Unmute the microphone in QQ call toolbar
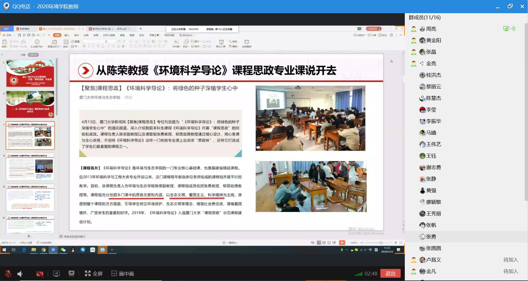Viewport: 528px width, 281px height. [8, 274]
